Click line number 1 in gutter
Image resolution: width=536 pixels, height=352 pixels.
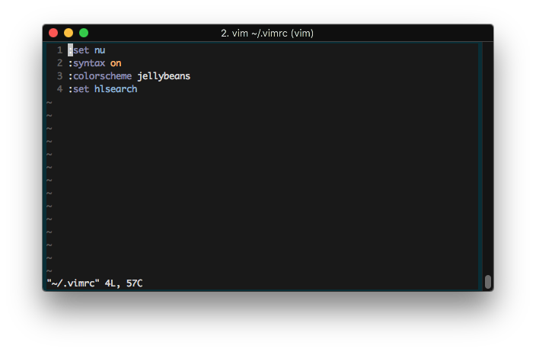[x=60, y=50]
